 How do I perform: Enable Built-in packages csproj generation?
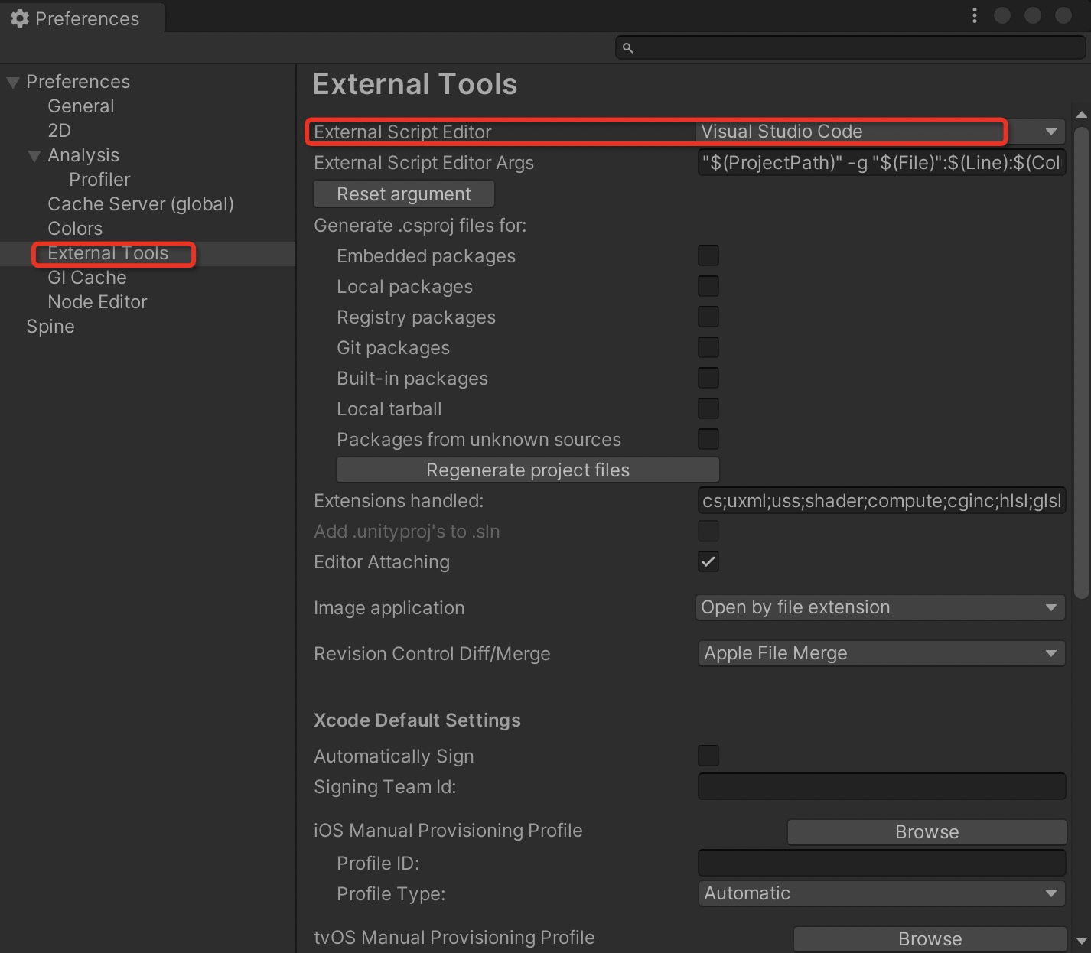coord(708,378)
